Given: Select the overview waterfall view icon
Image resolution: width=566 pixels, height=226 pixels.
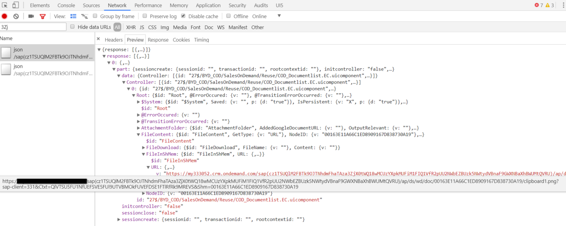Looking at the screenshot, I should 84,16.
